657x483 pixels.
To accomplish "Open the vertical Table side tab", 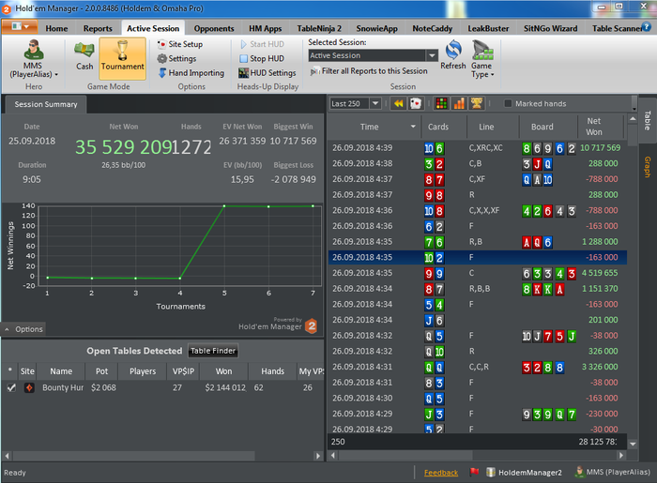I will [x=648, y=121].
